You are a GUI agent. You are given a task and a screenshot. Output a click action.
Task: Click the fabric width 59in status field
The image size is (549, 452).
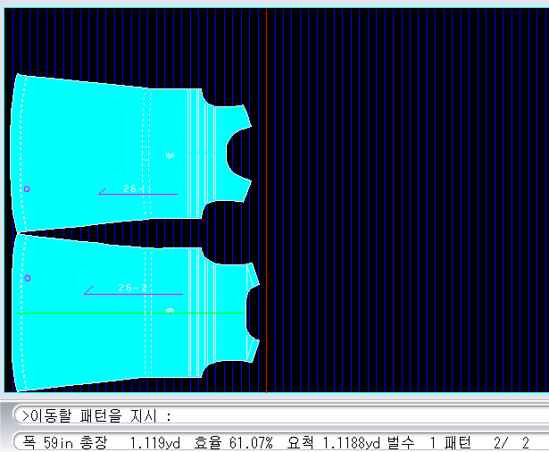pos(41,442)
